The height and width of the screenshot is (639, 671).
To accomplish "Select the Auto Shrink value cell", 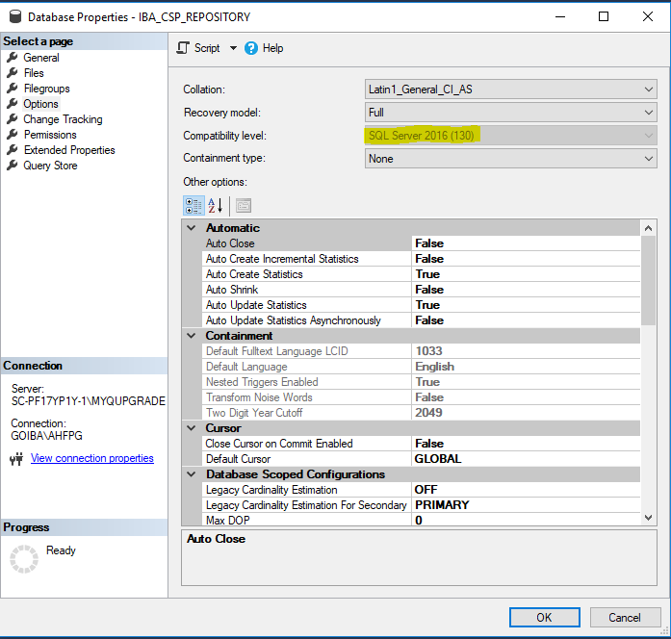I will tap(526, 290).
